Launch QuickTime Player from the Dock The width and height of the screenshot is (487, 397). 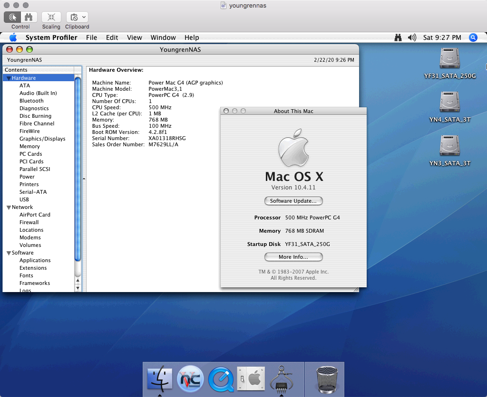221,379
